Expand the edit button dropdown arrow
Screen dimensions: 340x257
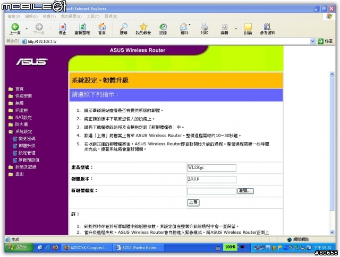point(236,29)
